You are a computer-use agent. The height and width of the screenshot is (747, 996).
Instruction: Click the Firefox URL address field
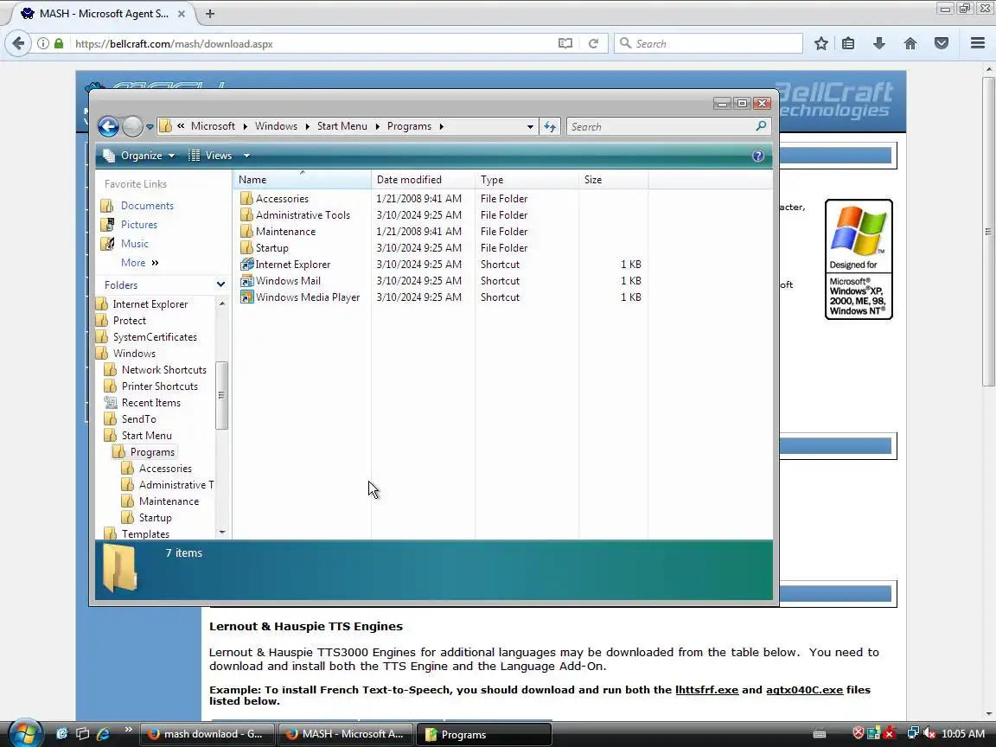tap(311, 44)
